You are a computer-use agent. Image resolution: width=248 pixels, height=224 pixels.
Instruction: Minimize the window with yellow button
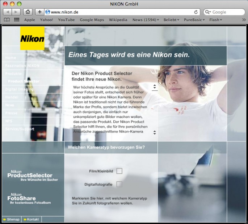(x=12, y=4)
